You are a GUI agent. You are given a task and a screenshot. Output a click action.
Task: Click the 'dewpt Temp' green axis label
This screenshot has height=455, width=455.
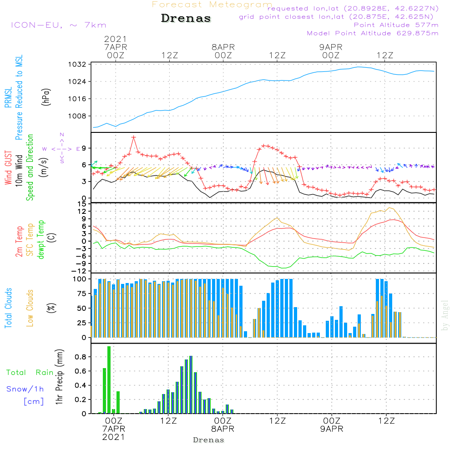point(41,240)
